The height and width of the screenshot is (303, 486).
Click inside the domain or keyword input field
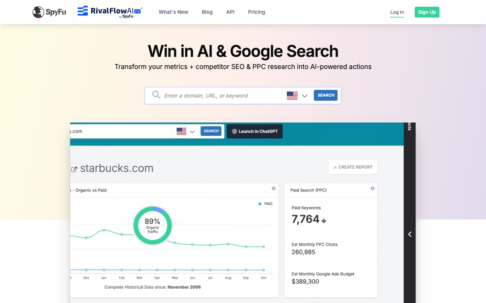[219, 95]
